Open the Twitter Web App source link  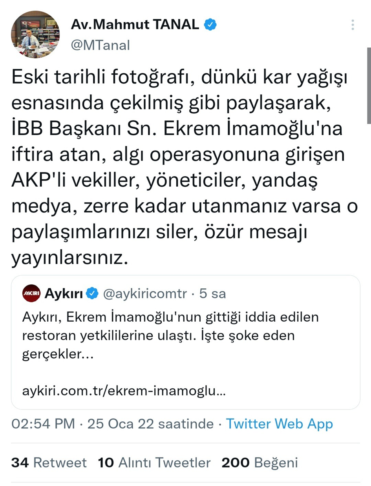(x=279, y=424)
